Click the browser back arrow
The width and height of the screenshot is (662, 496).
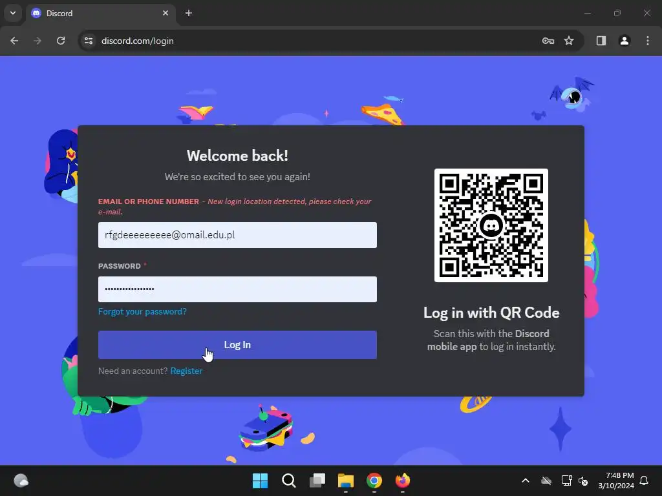[14, 41]
